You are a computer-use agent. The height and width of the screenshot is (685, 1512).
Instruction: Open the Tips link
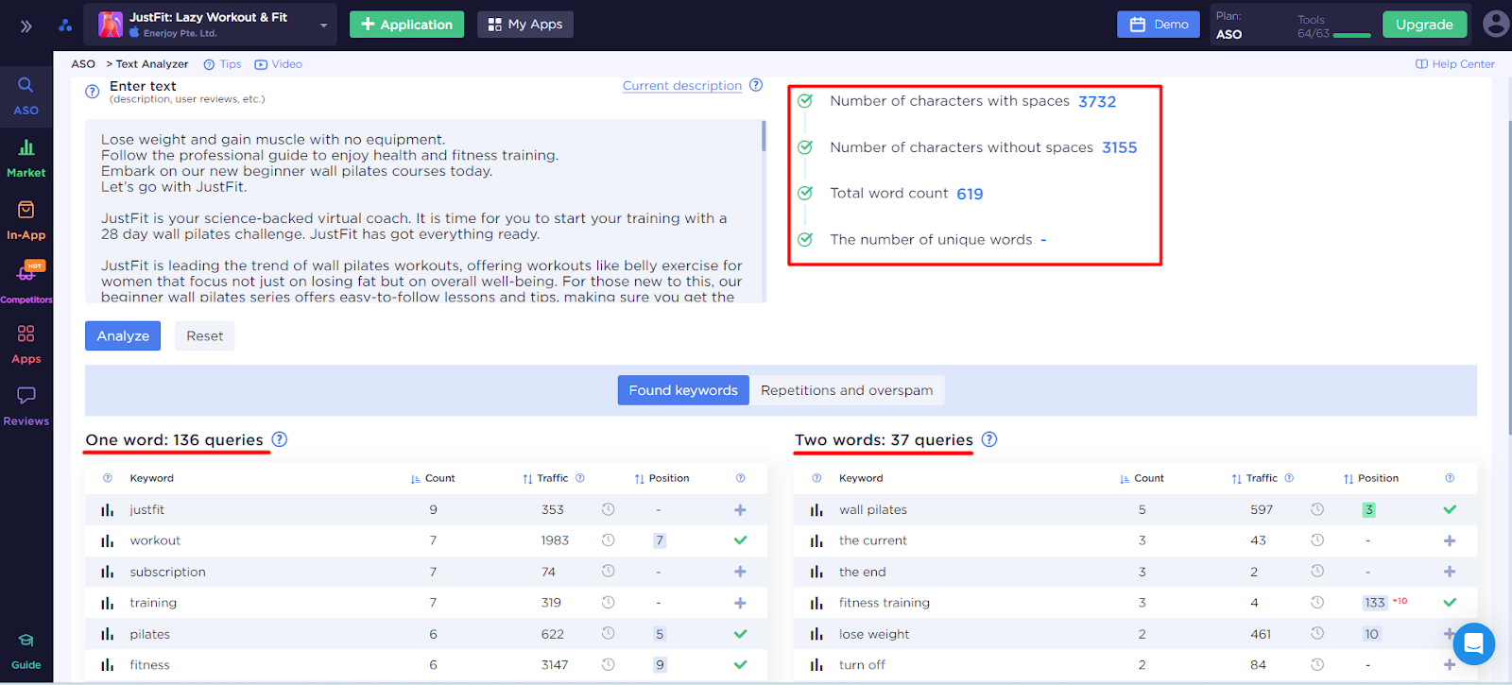(223, 64)
